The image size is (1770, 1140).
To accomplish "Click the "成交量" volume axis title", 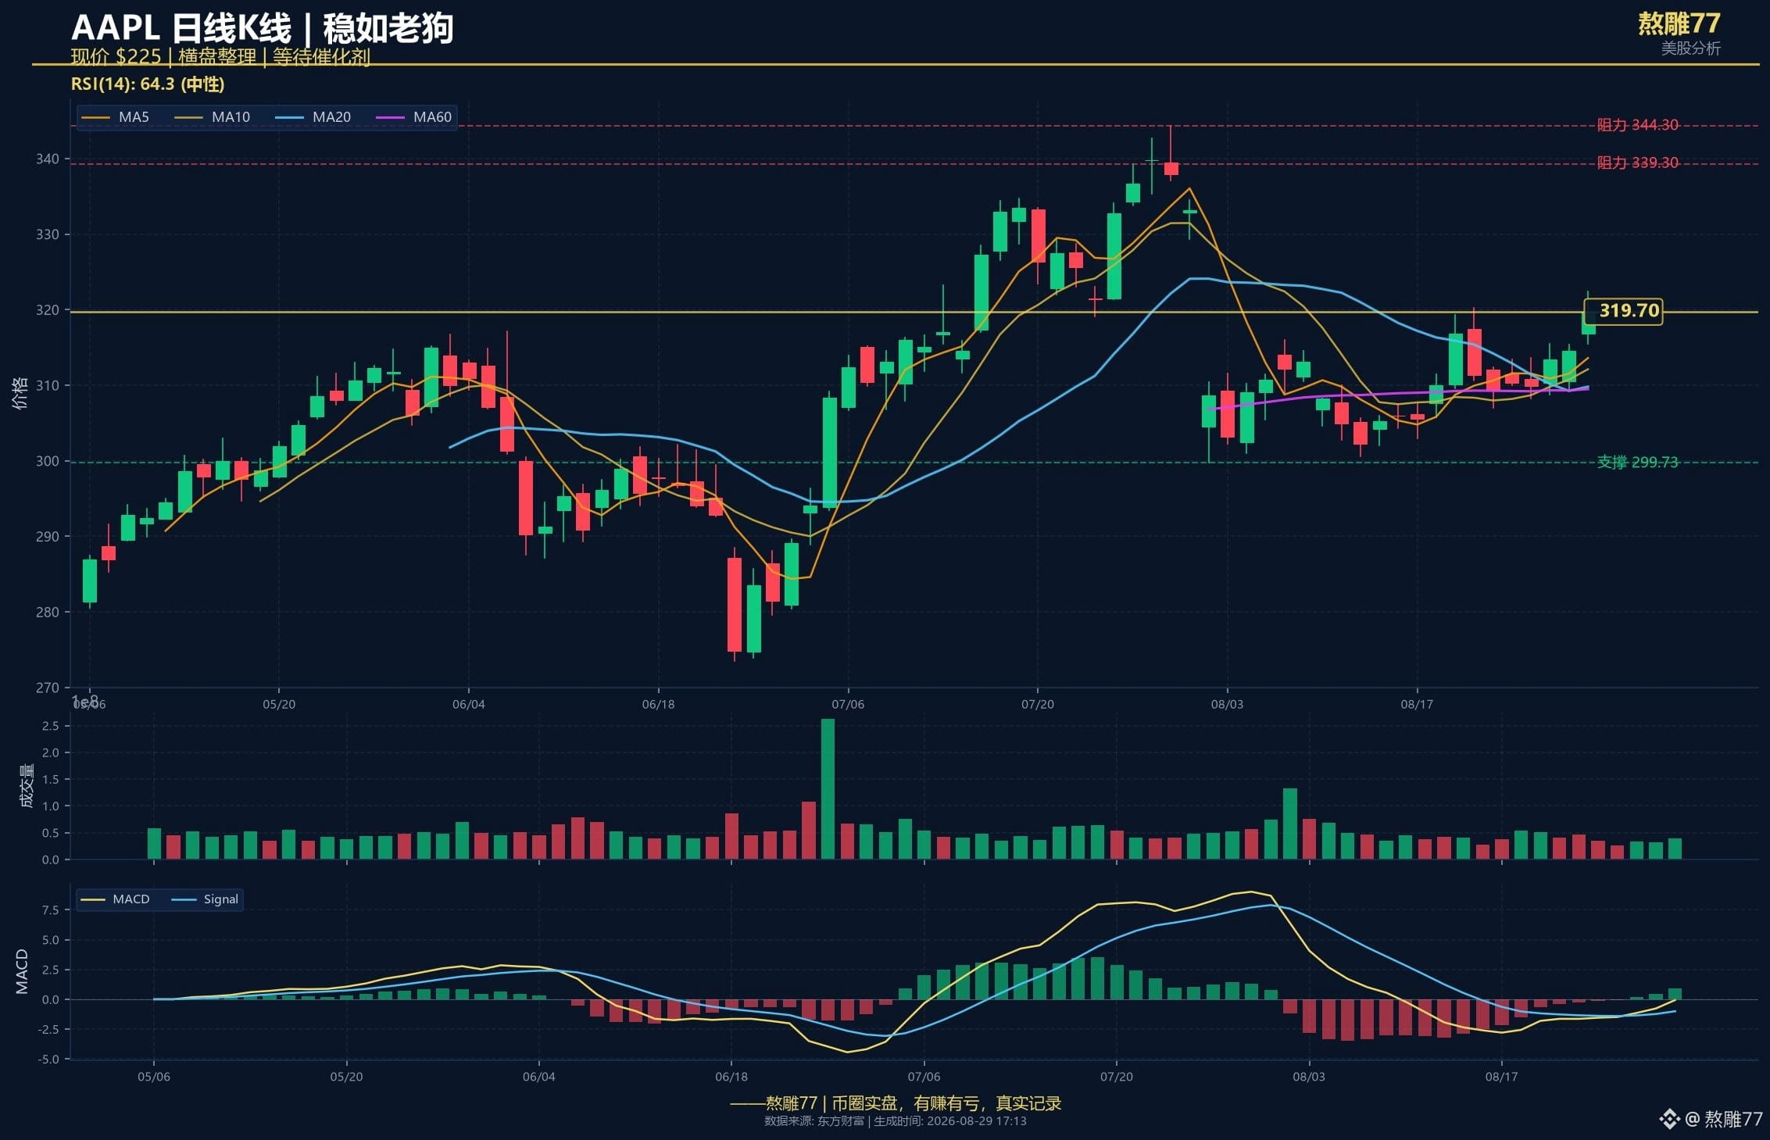I will (27, 786).
